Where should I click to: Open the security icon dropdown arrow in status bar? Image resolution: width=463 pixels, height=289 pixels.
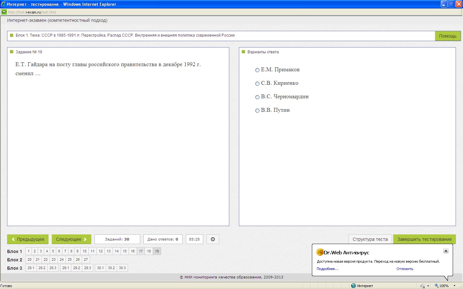click(x=428, y=286)
